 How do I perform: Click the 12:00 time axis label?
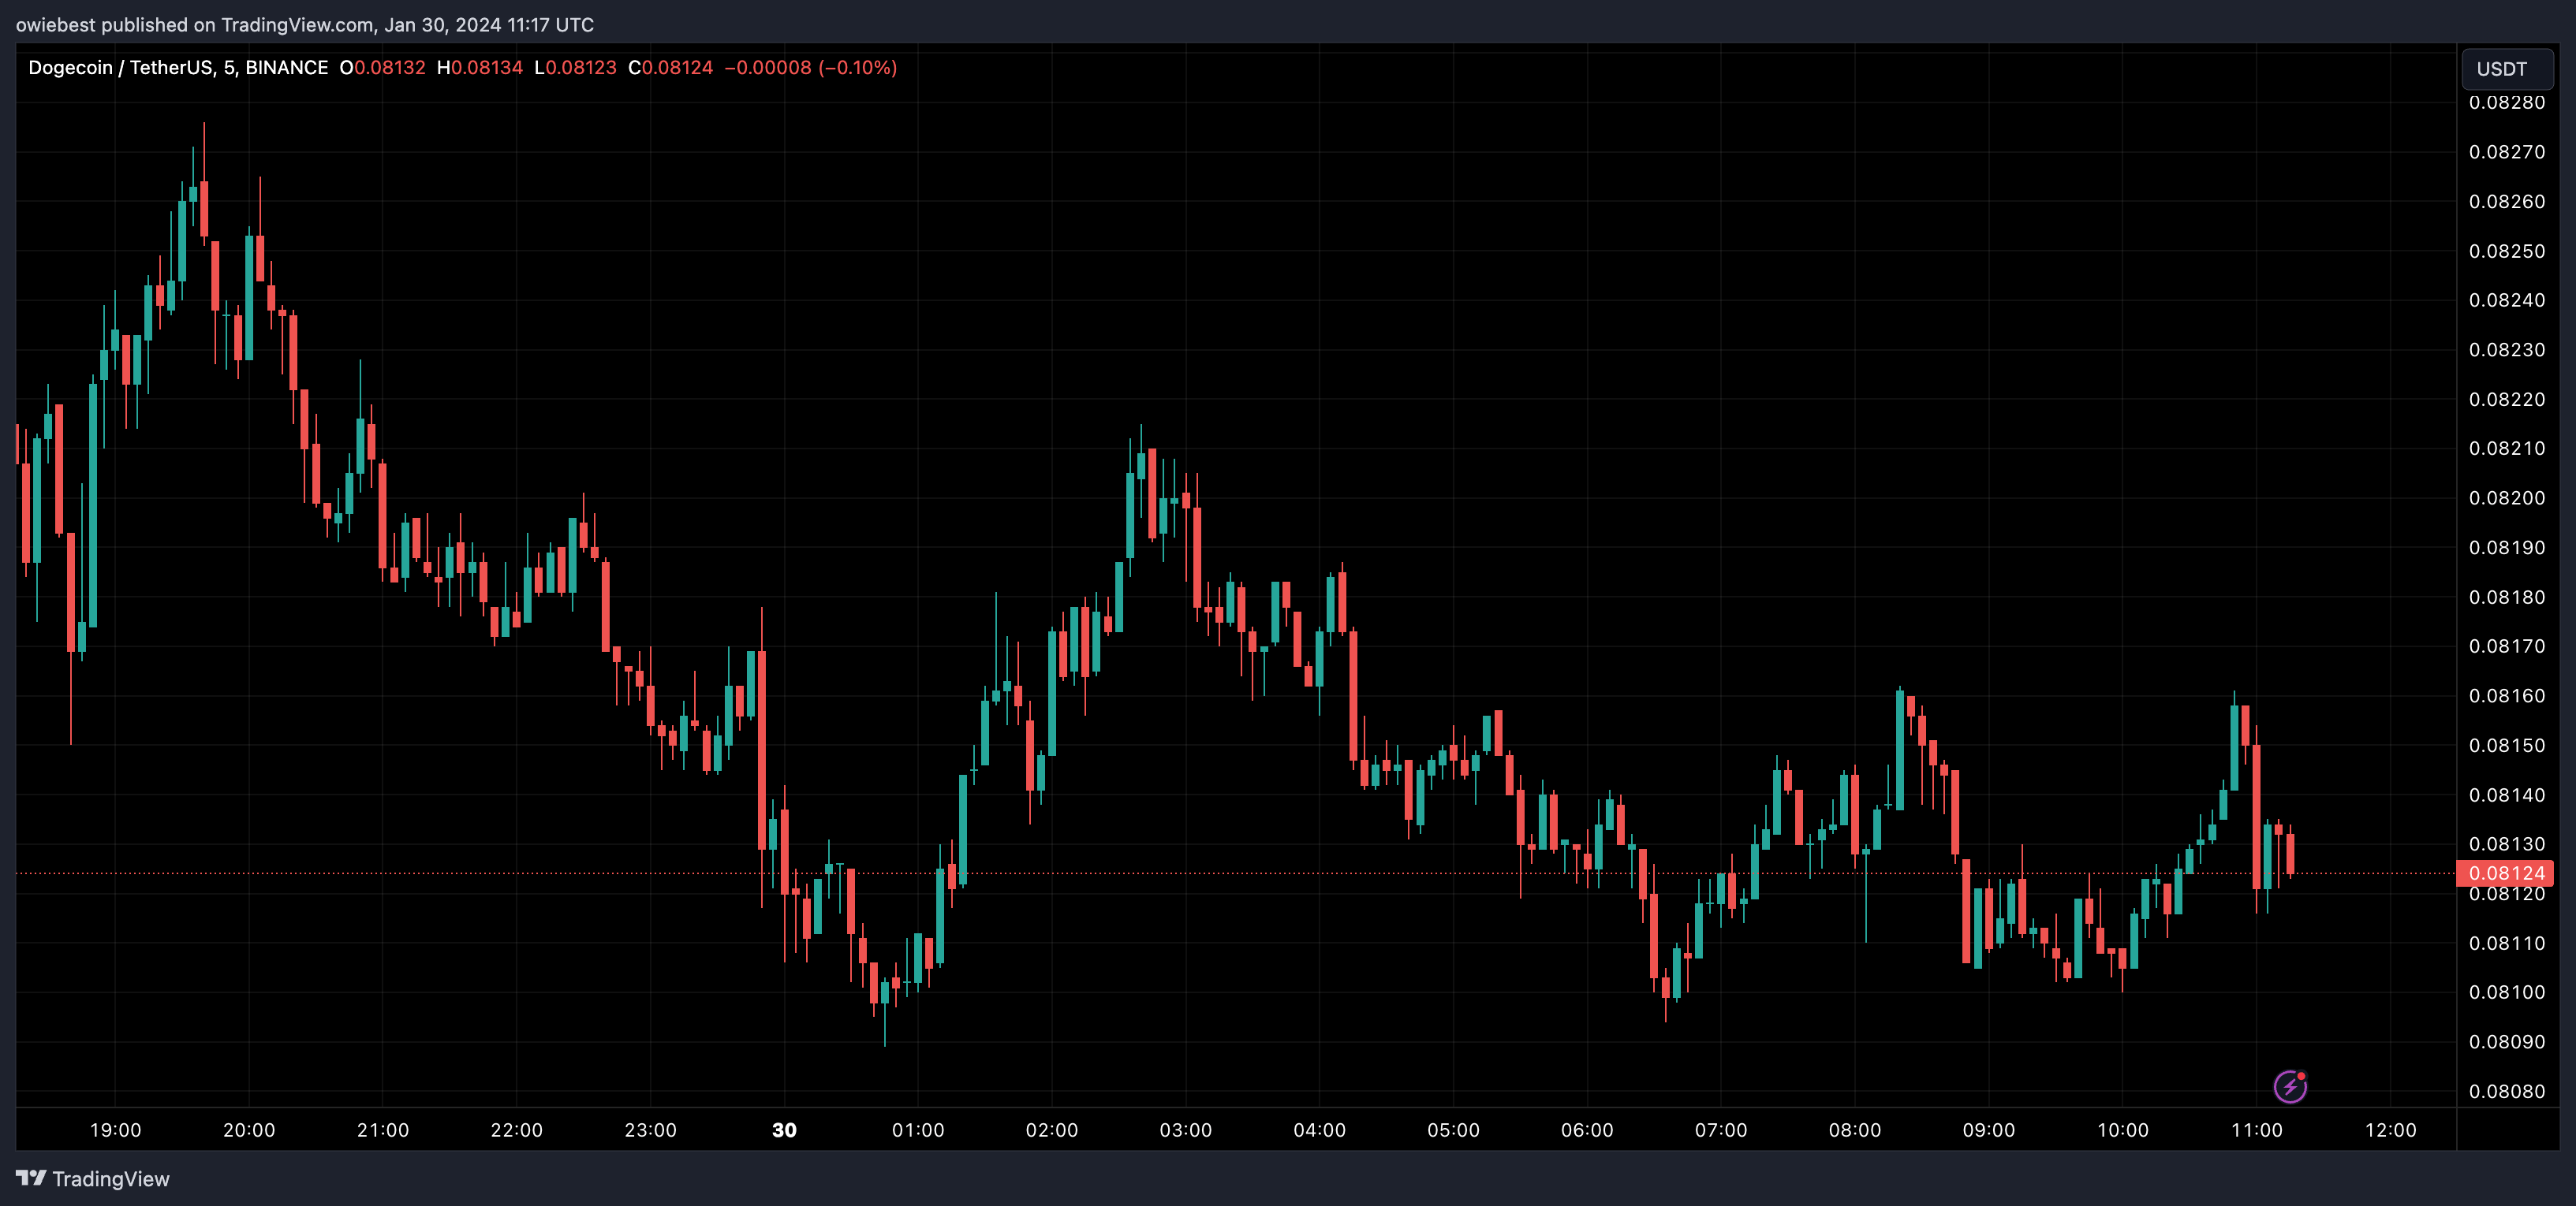[x=2390, y=1130]
